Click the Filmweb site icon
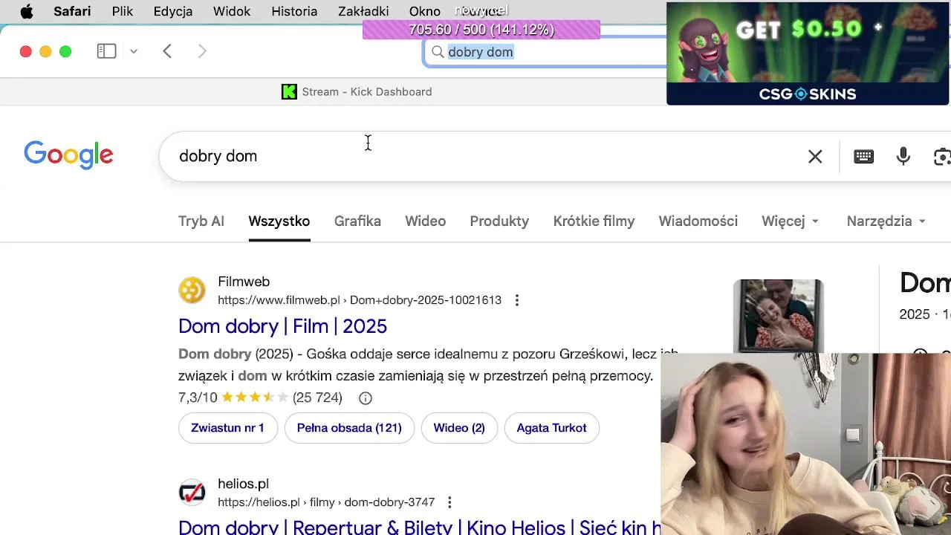The width and height of the screenshot is (951, 535). coord(192,291)
